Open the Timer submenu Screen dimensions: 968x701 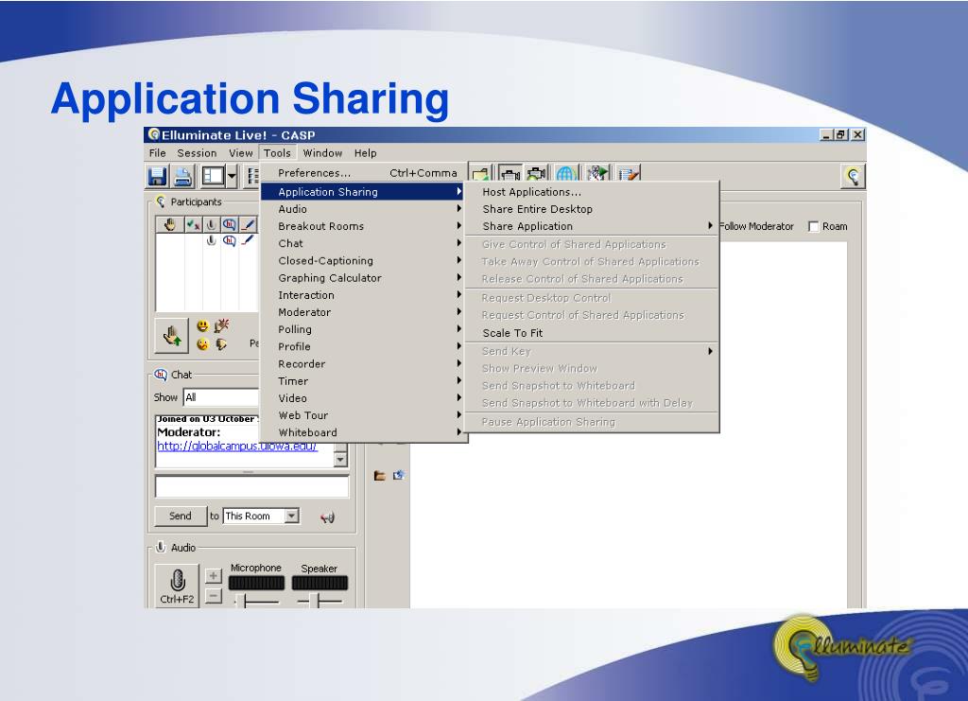[364, 381]
